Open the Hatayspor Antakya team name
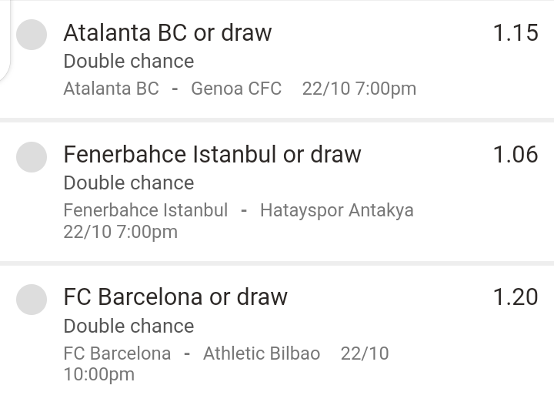Viewport: 554px width, 402px height. pos(336,210)
